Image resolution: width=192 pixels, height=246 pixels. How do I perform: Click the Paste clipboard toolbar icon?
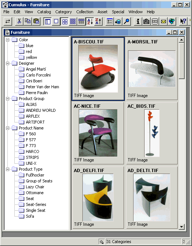(36, 21)
